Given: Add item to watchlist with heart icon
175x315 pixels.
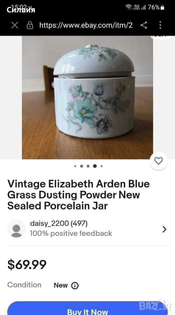Looking at the screenshot, I should (x=159, y=161).
